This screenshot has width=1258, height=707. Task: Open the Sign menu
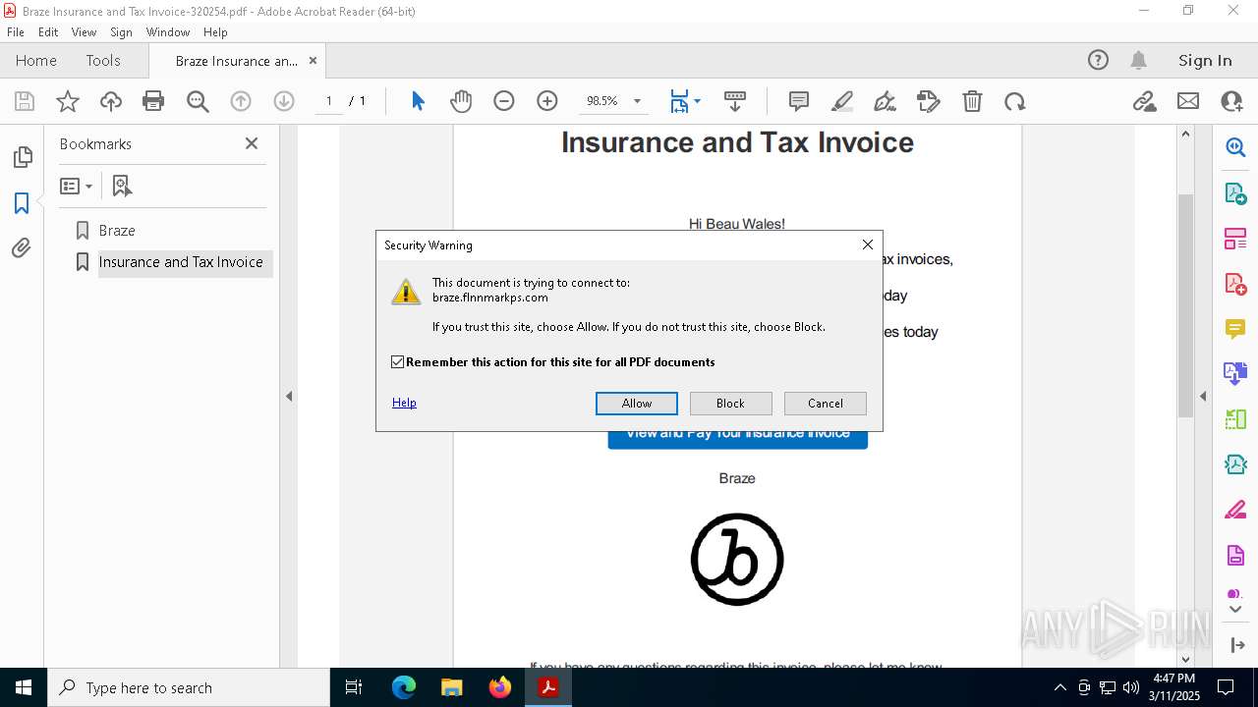click(121, 32)
